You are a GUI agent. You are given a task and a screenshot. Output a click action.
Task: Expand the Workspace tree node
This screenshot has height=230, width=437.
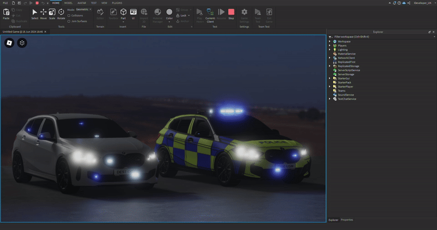point(329,41)
